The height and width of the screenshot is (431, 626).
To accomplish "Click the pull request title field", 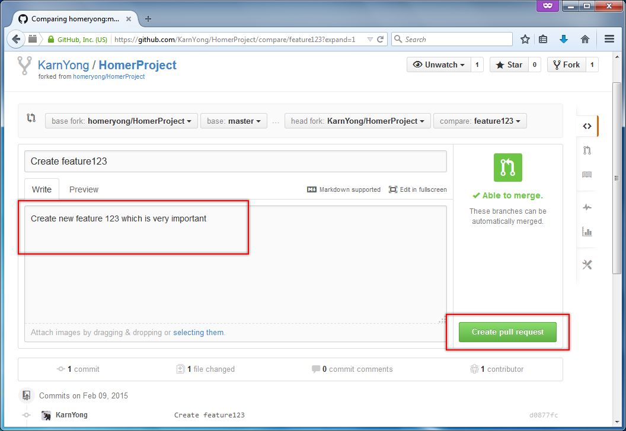I will point(235,161).
